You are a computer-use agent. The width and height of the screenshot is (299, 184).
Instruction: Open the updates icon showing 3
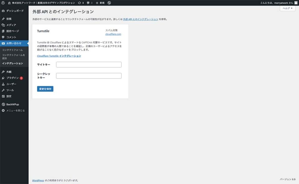pos(81,3)
